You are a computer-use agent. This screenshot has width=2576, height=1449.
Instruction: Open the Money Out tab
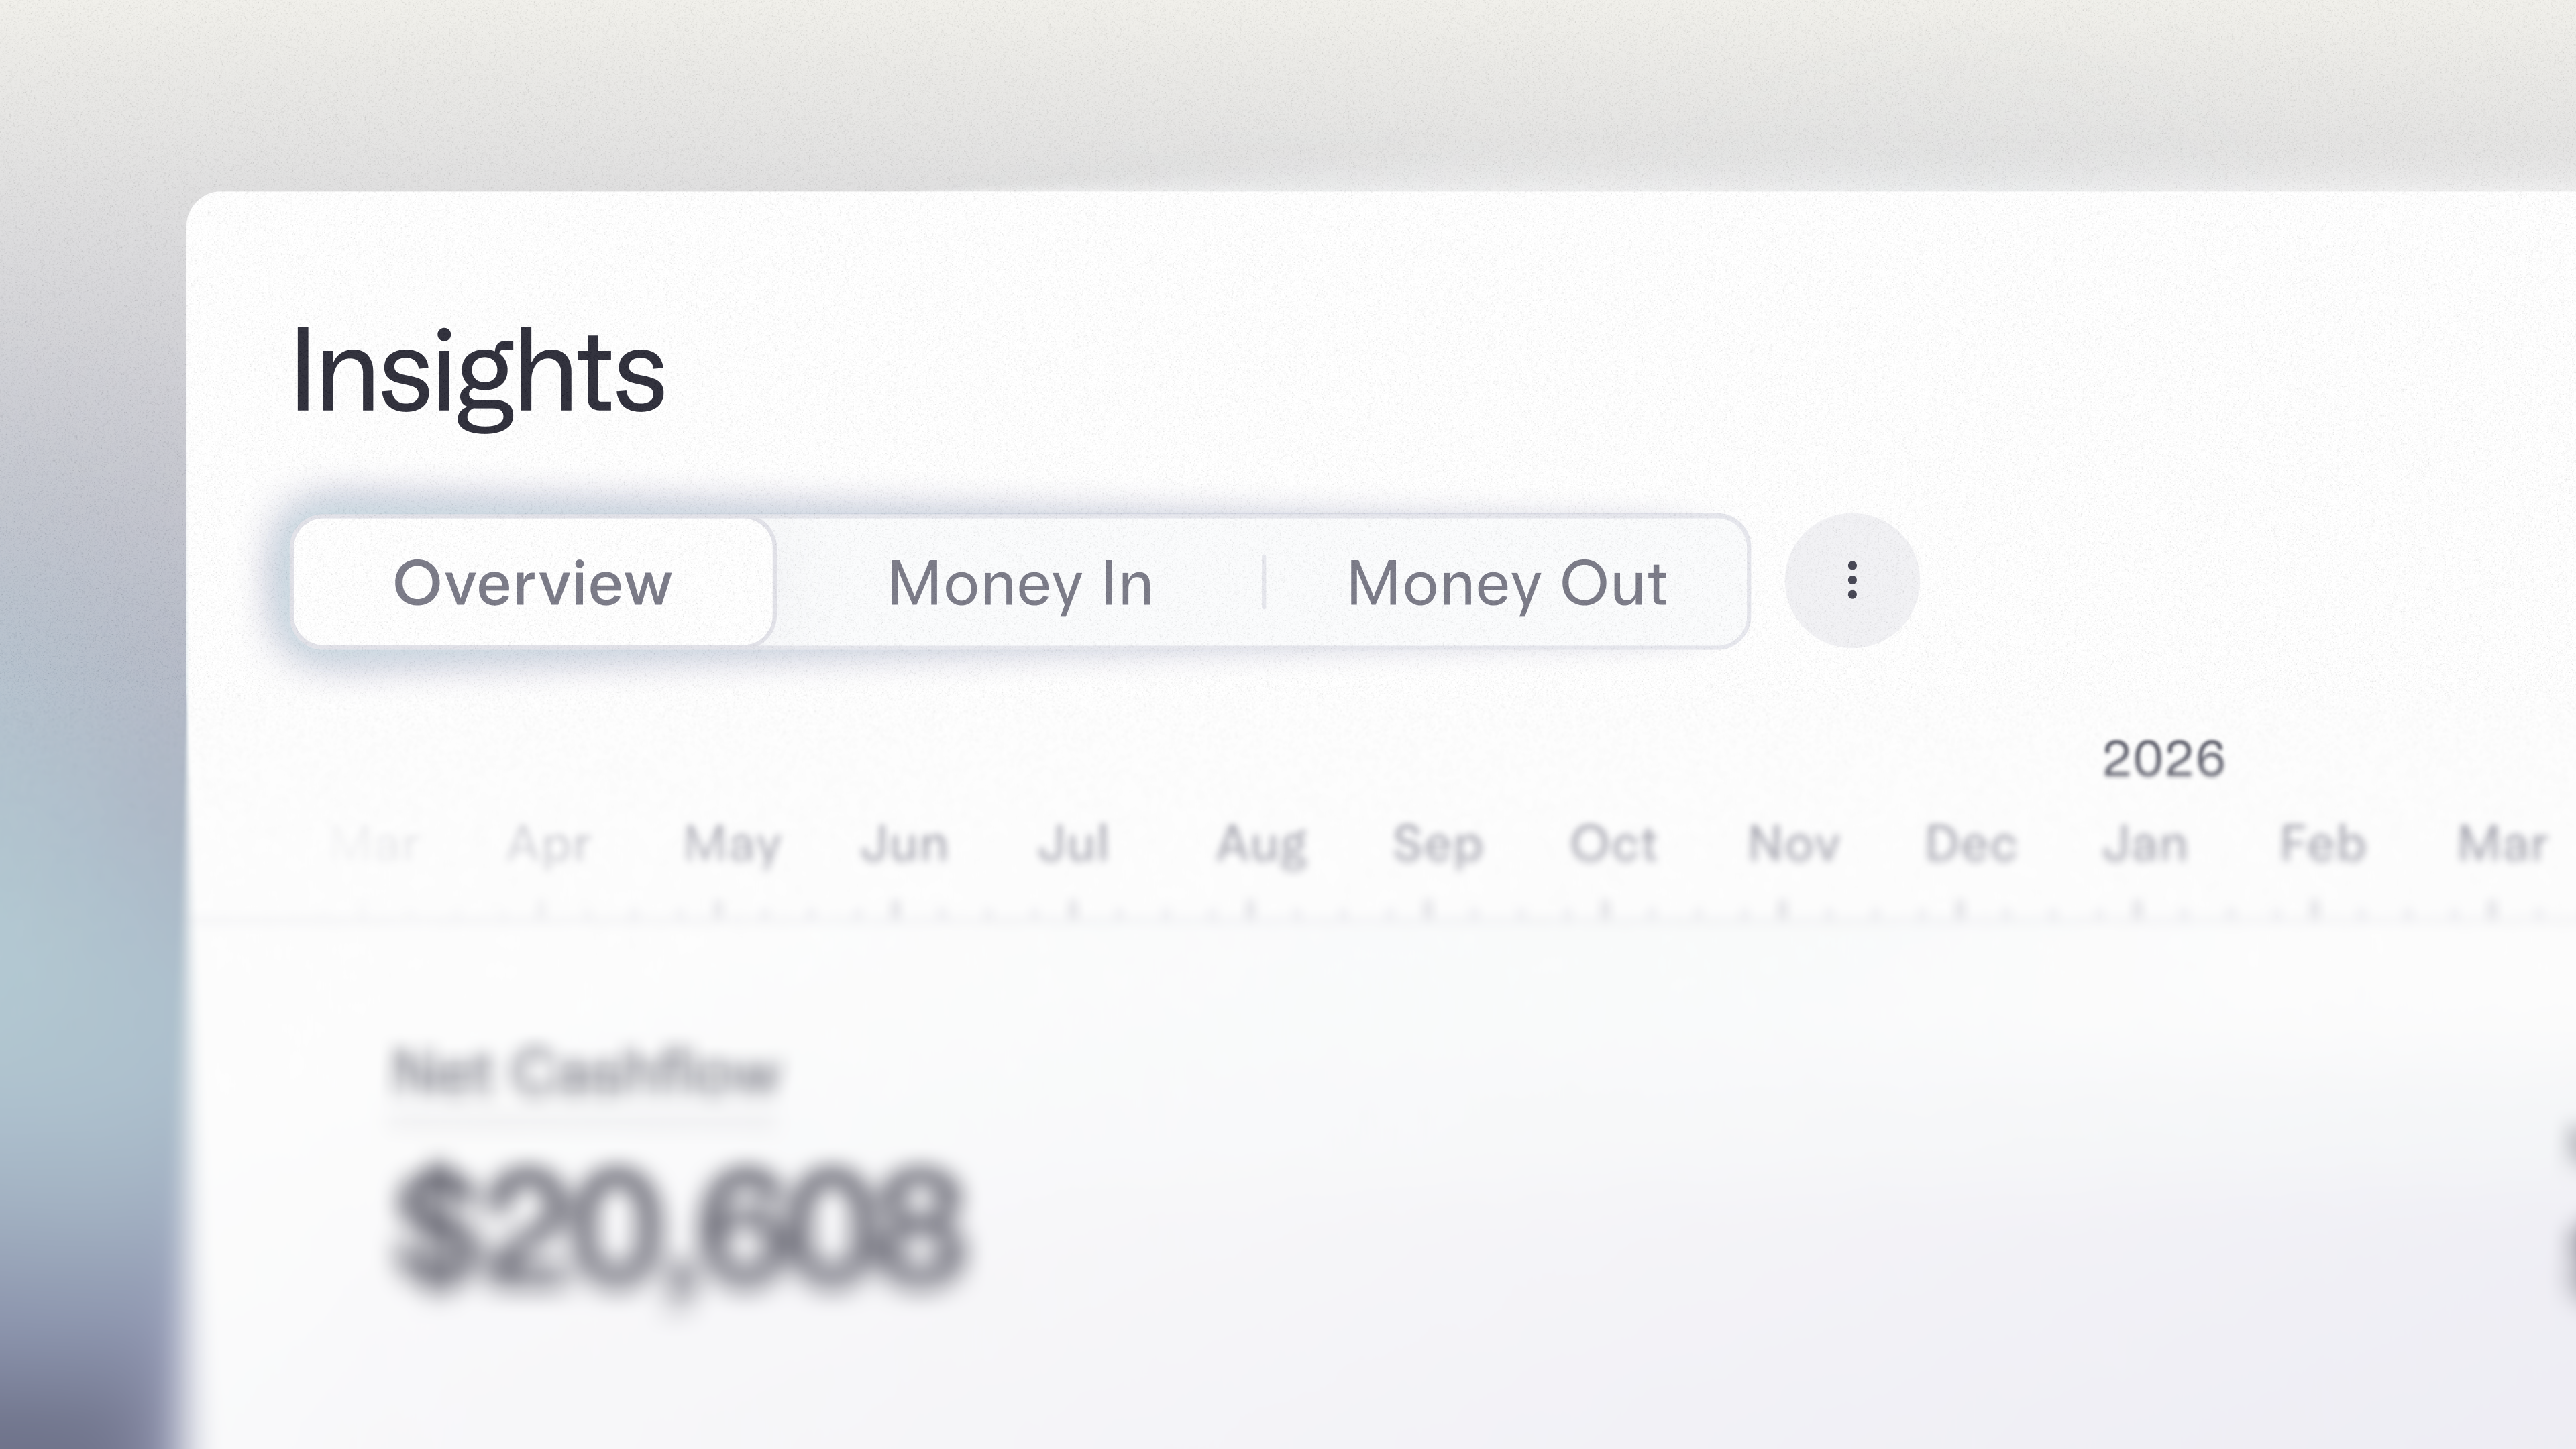click(1507, 583)
